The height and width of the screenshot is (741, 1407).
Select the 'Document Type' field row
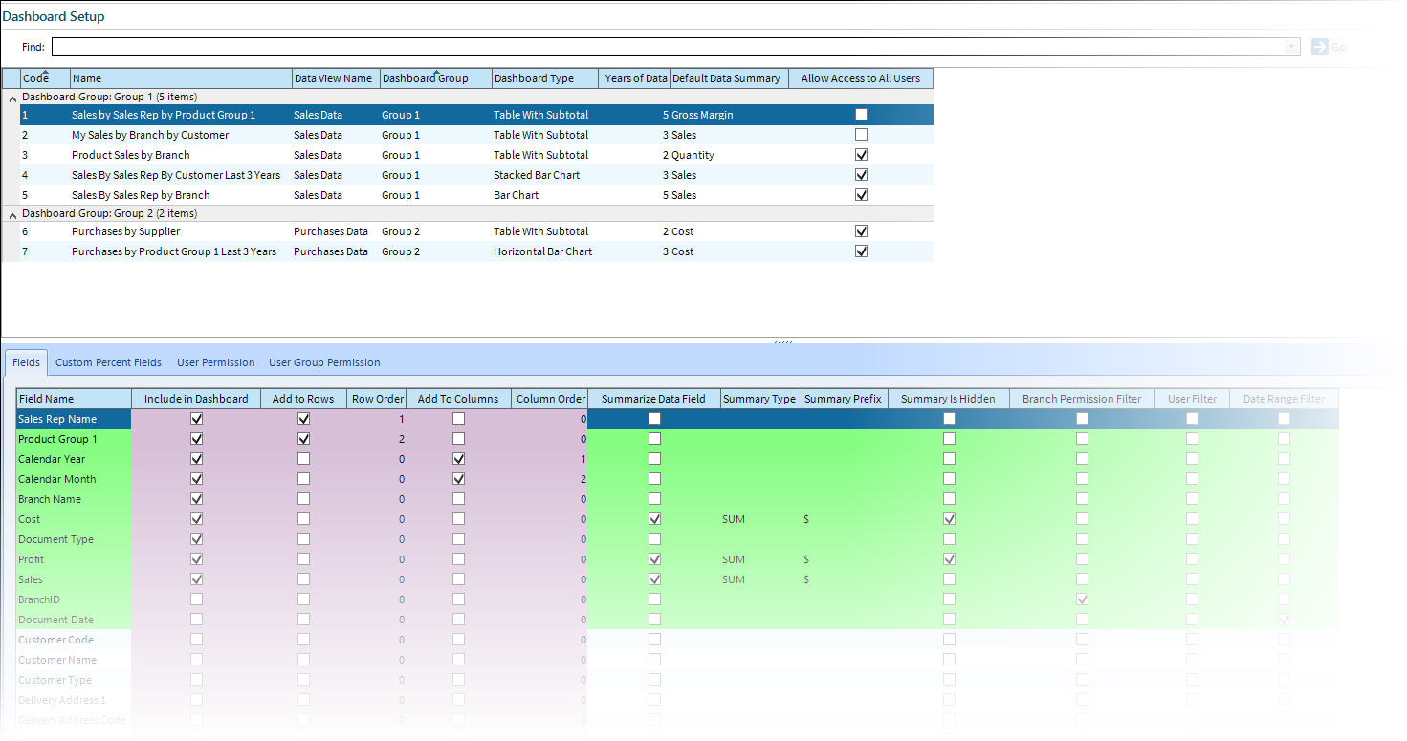point(677,539)
